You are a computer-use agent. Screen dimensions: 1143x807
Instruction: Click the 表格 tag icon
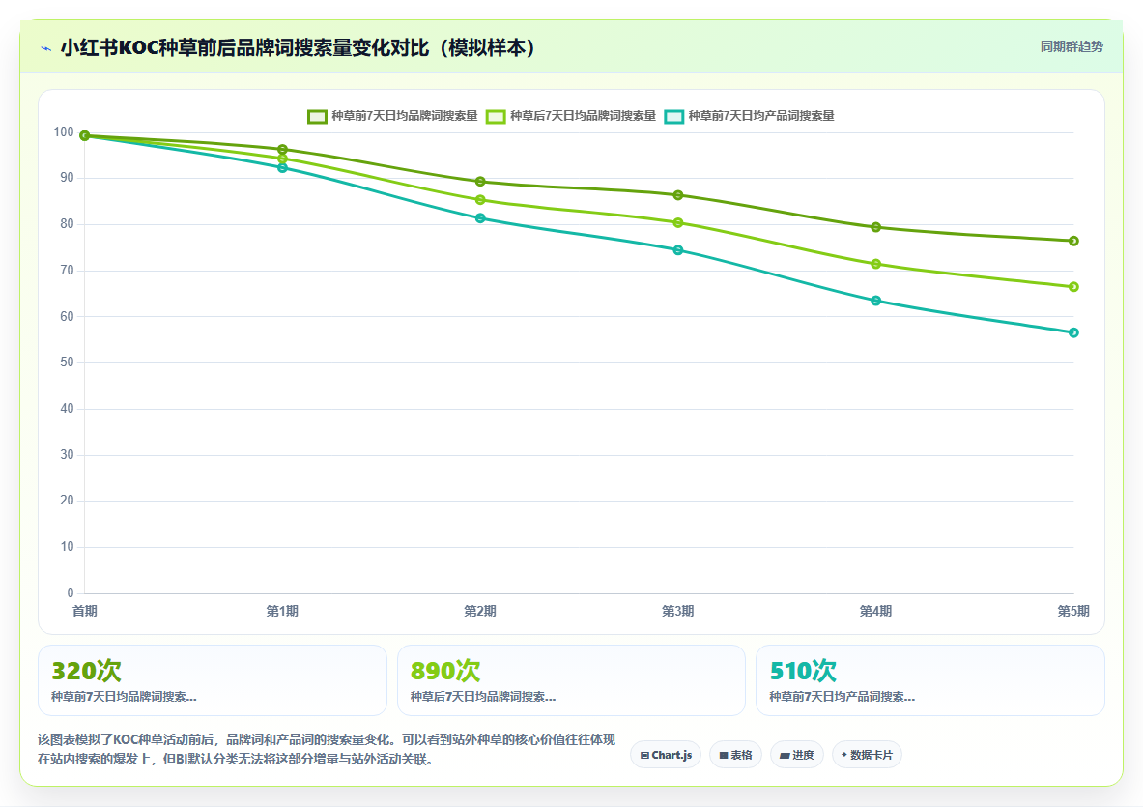[x=724, y=755]
